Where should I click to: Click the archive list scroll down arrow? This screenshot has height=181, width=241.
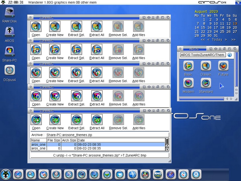[167, 149]
